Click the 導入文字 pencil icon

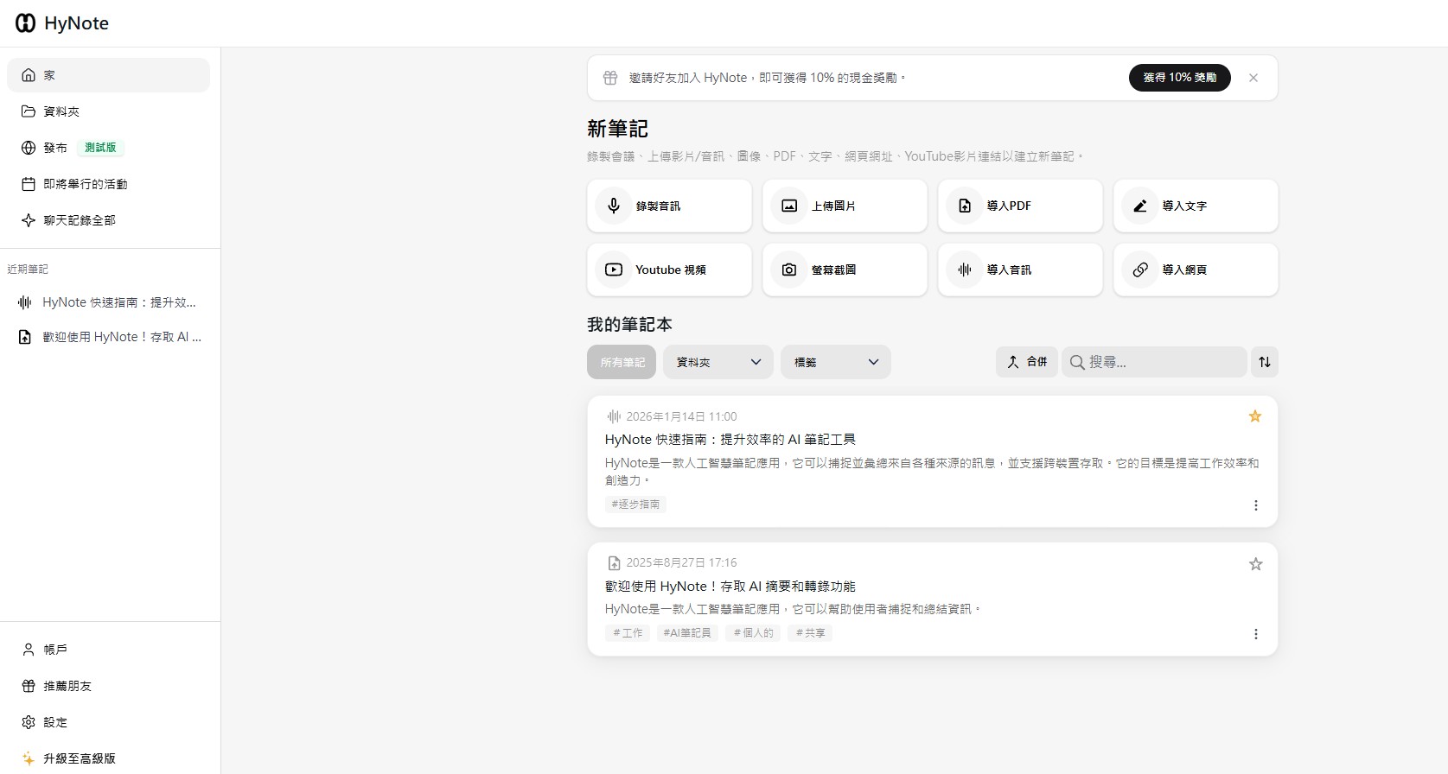click(1140, 206)
